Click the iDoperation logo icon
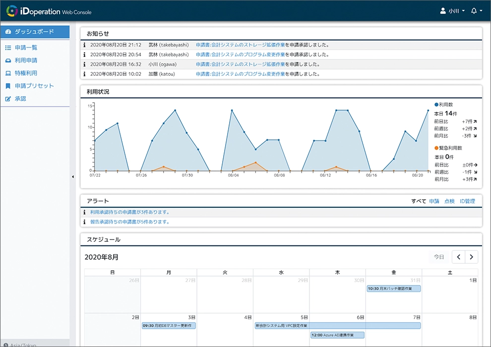Viewport: 491px width, 347px height. point(12,11)
